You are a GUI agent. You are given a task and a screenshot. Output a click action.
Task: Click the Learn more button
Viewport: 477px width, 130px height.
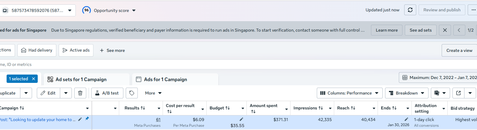click(x=387, y=30)
